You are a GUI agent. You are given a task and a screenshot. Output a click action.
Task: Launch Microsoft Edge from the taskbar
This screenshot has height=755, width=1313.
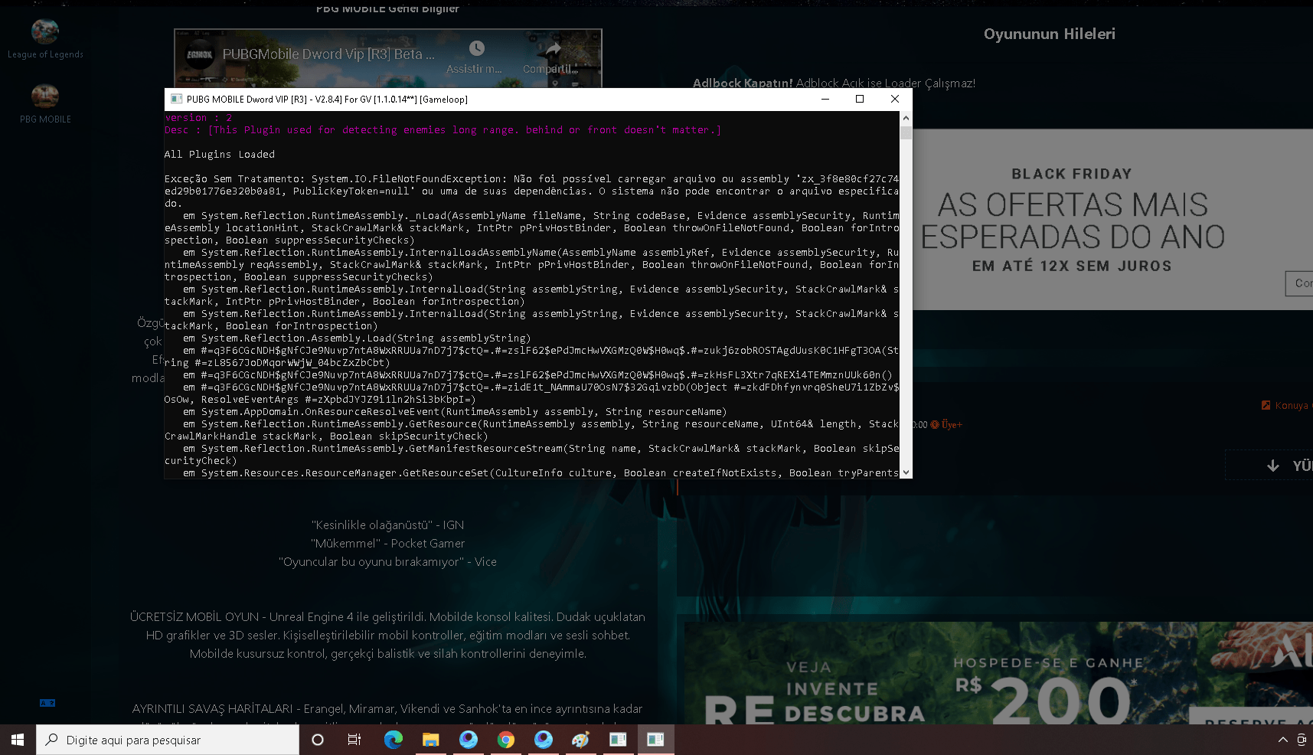tap(394, 740)
